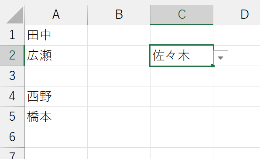Click cell C2 containing 佐々木
Viewport: 260px width, 159px height.
click(181, 56)
